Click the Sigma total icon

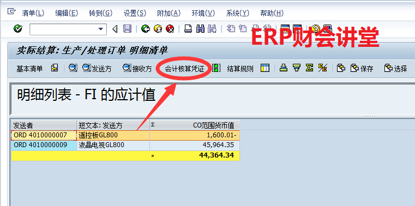(x=309, y=68)
